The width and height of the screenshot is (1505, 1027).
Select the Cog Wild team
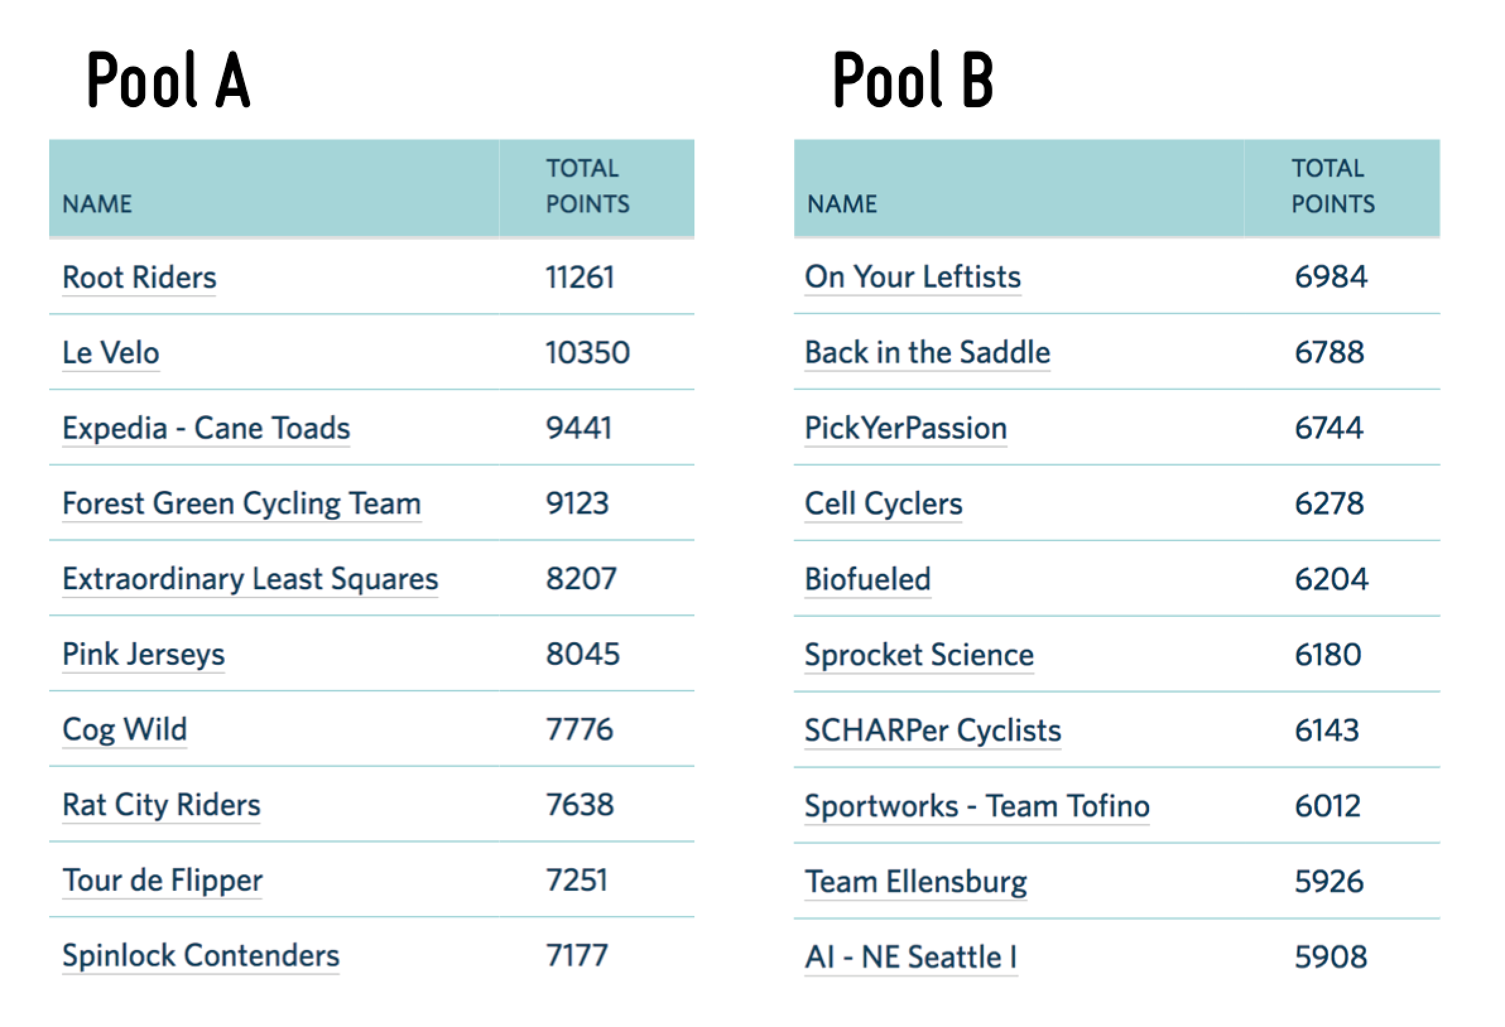(x=124, y=731)
